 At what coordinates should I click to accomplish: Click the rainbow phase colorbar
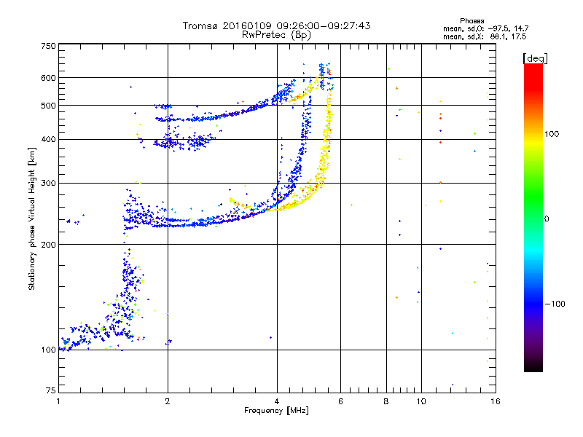click(533, 217)
